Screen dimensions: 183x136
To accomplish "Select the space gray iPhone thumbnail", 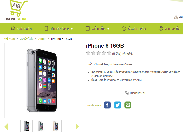I will (x=26, y=126).
